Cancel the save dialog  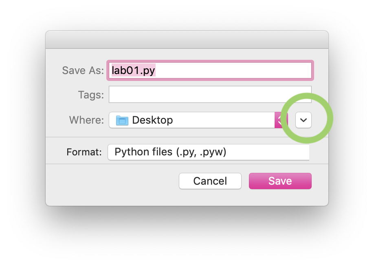coord(210,181)
